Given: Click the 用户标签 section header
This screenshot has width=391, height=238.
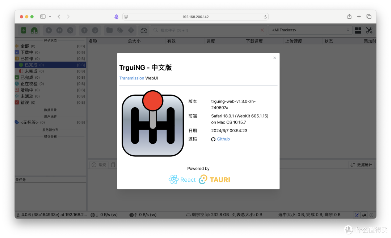Looking at the screenshot, I should tap(50, 117).
